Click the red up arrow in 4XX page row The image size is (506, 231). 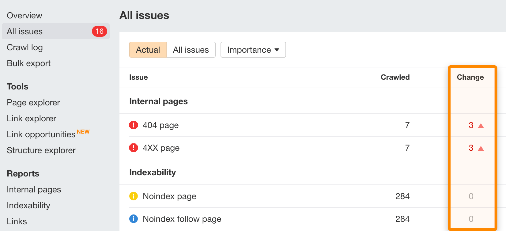481,148
